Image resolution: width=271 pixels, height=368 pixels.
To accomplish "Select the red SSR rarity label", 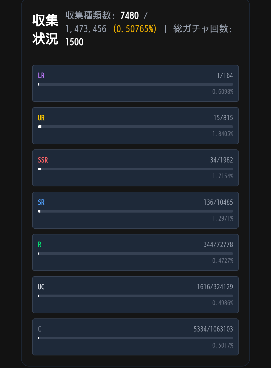I will pos(43,160).
